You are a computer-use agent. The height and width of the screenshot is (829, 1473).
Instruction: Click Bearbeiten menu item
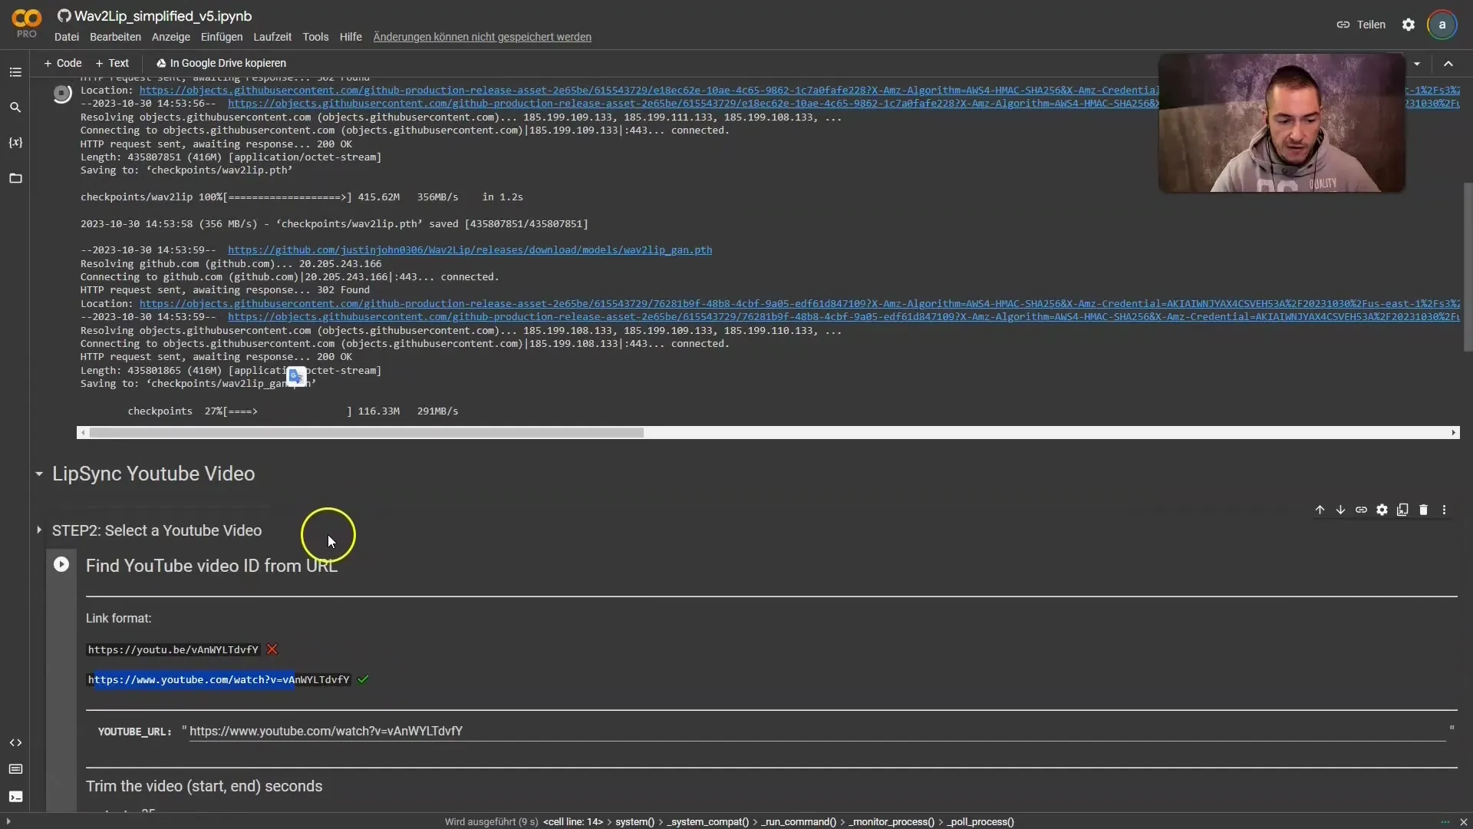coord(115,36)
